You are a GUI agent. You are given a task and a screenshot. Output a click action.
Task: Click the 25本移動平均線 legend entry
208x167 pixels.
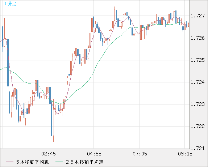[x=85, y=162]
